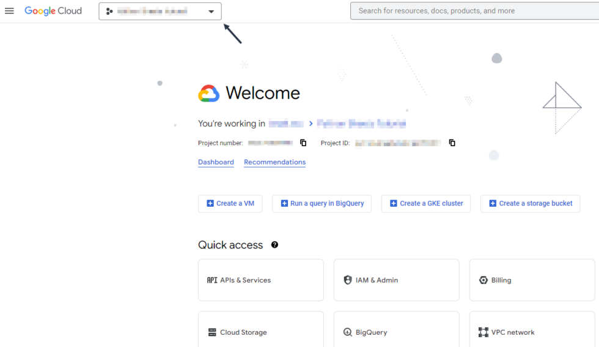This screenshot has height=347, width=599.
Task: Copy the Project ID
Action: pyautogui.click(x=452, y=143)
